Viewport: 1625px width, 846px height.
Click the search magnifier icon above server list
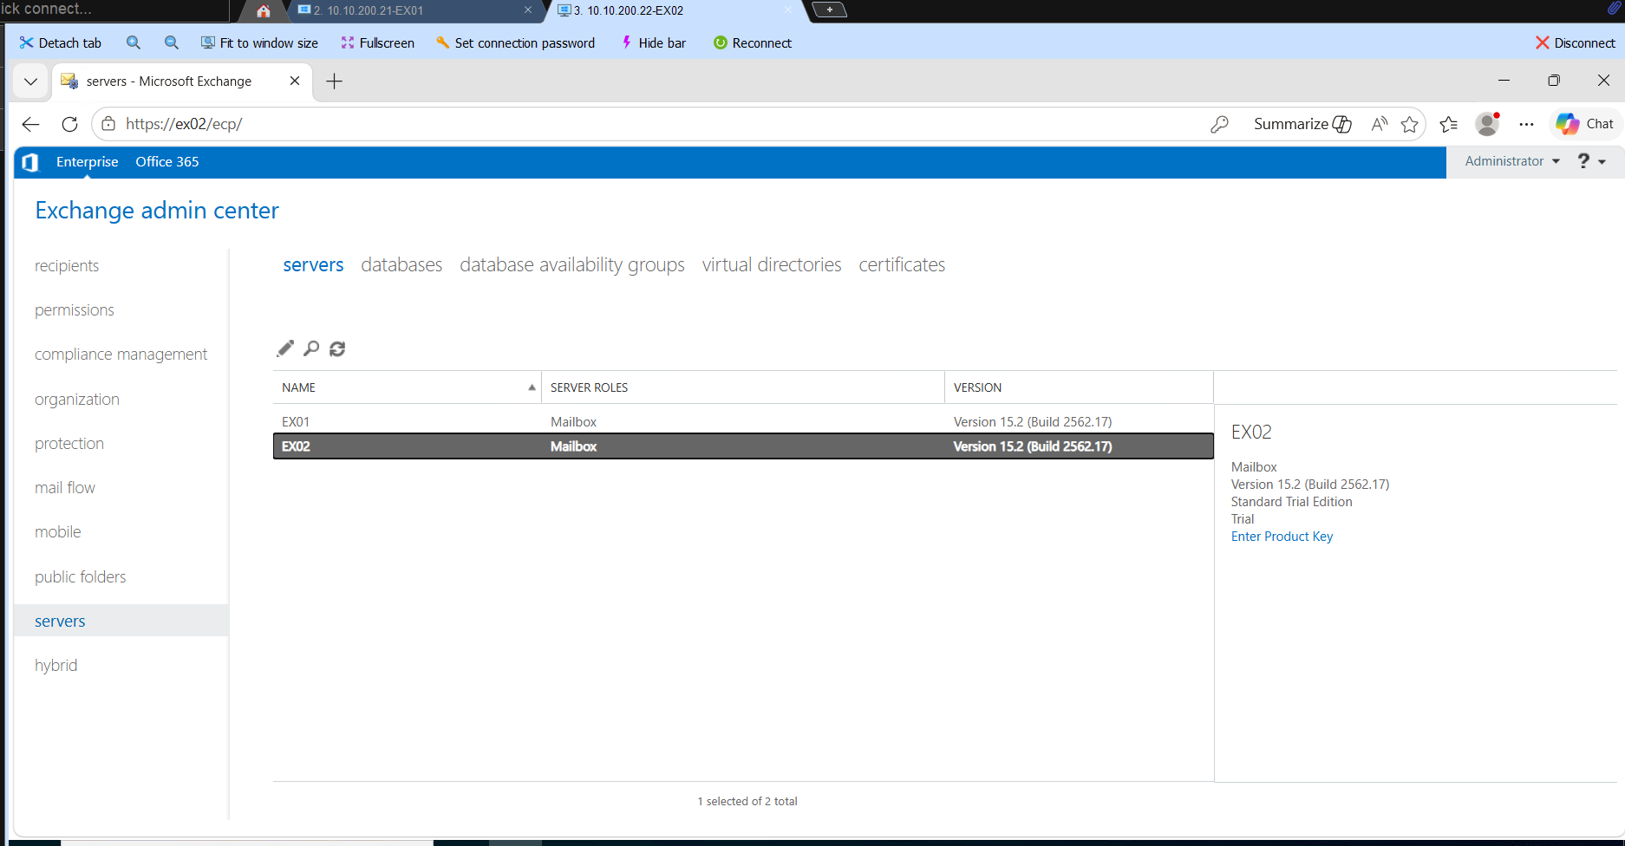coord(311,348)
